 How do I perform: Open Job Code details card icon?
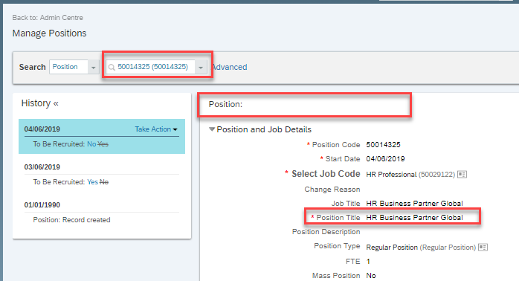462,175
